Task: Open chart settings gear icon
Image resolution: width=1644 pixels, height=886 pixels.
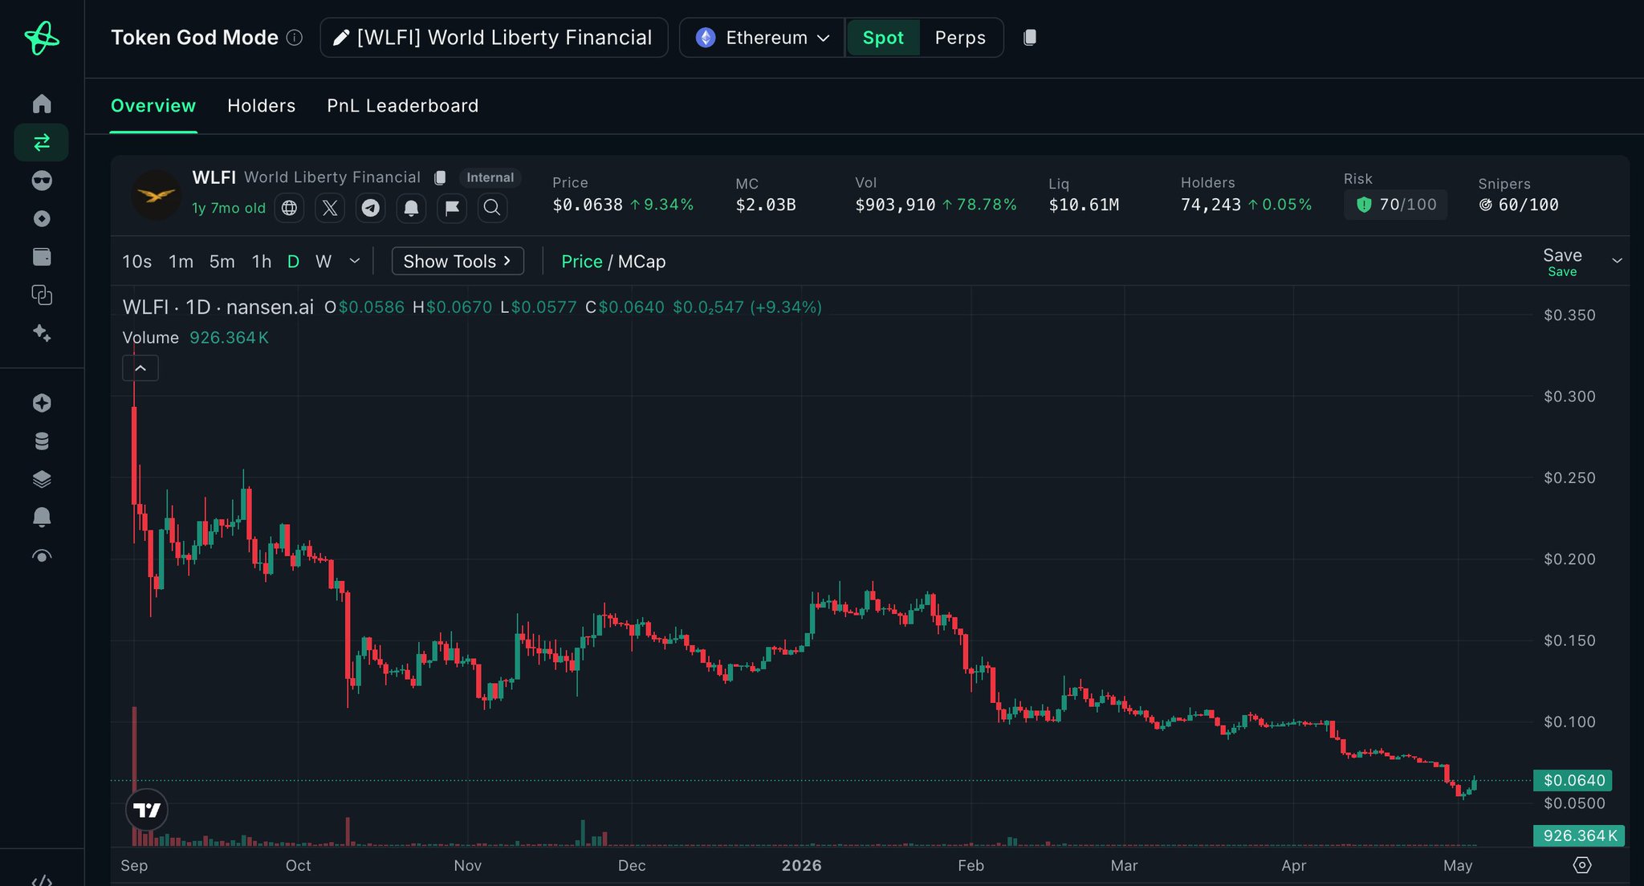Action: (1581, 865)
